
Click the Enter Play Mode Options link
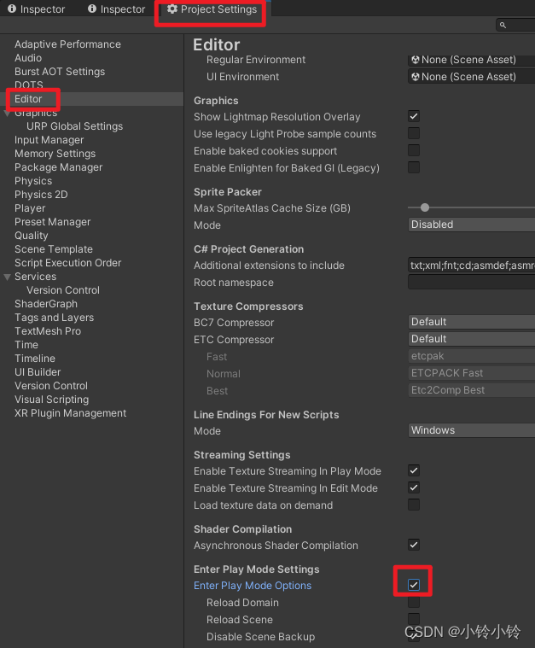pyautogui.click(x=253, y=586)
